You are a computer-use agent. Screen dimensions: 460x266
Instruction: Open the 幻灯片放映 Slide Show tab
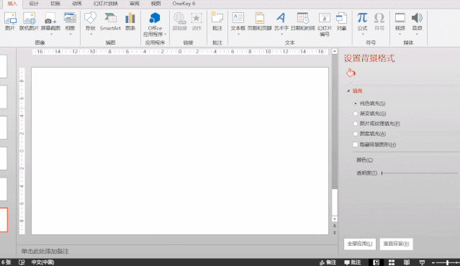(x=106, y=4)
